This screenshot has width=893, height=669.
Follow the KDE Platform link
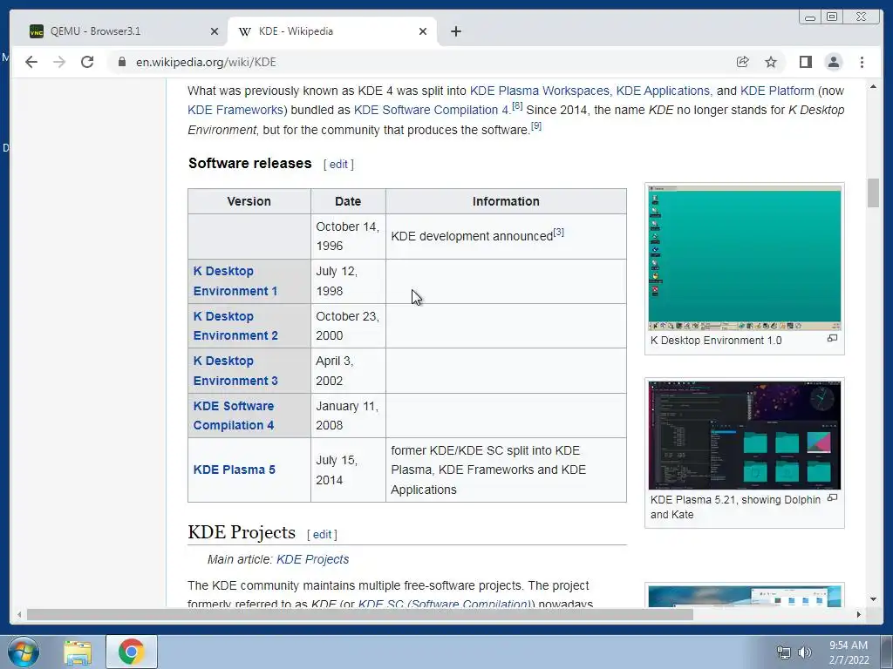(x=777, y=91)
